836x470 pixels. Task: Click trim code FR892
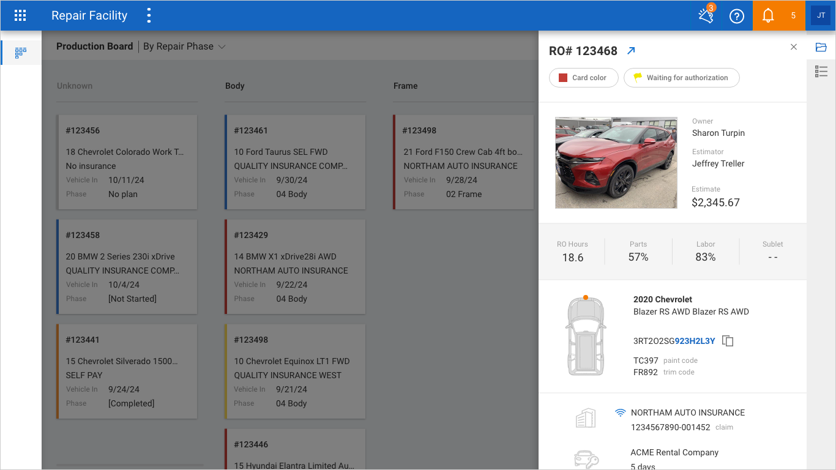pyautogui.click(x=646, y=372)
